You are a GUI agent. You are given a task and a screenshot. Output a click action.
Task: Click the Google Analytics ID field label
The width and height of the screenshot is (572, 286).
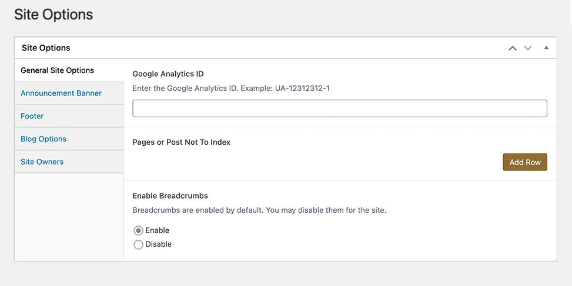[168, 74]
